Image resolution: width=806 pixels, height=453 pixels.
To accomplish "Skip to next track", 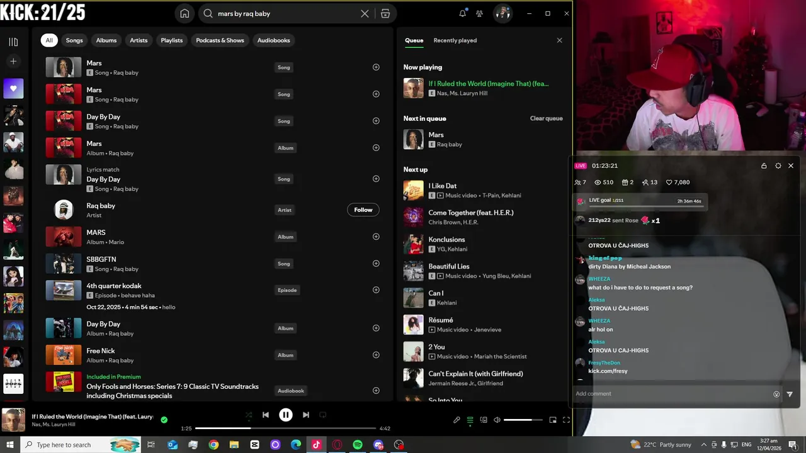I will 305,415.
